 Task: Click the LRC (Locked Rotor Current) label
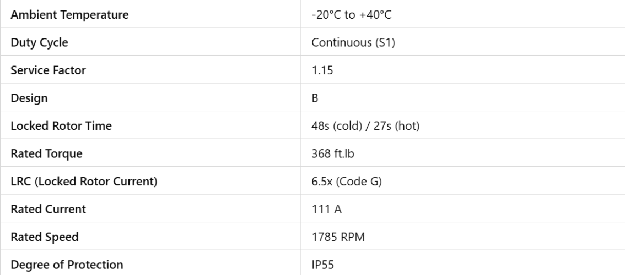[x=81, y=182]
